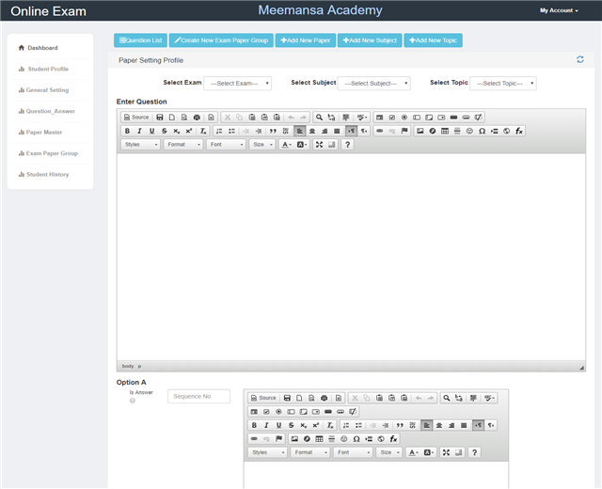Screen dimensions: 602x489
Task: Toggle Bold in the Option A editor
Action: pos(254,425)
